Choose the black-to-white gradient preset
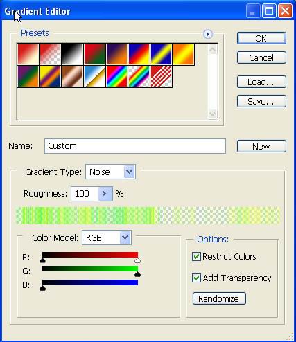Image resolution: width=296 pixels, height=342 pixels. (72, 54)
